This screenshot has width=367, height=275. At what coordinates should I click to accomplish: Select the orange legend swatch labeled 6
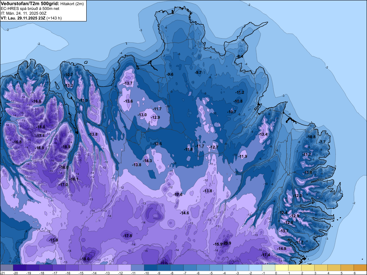(360, 268)
